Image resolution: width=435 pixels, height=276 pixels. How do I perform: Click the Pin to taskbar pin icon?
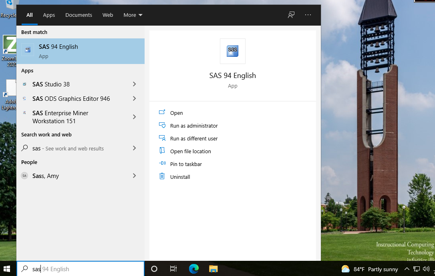[x=162, y=164]
